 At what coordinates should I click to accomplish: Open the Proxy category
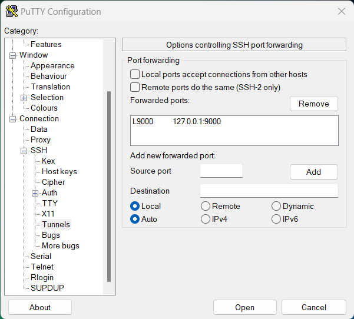(x=41, y=139)
